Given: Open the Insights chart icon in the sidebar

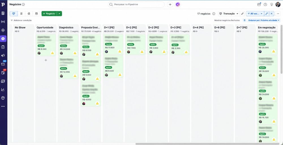Looking at the screenshot, I should (x=3, y=89).
